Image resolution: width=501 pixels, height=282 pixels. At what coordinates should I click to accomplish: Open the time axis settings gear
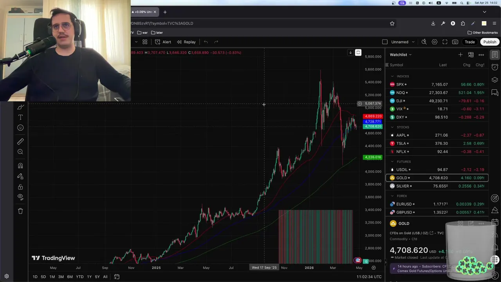373,268
